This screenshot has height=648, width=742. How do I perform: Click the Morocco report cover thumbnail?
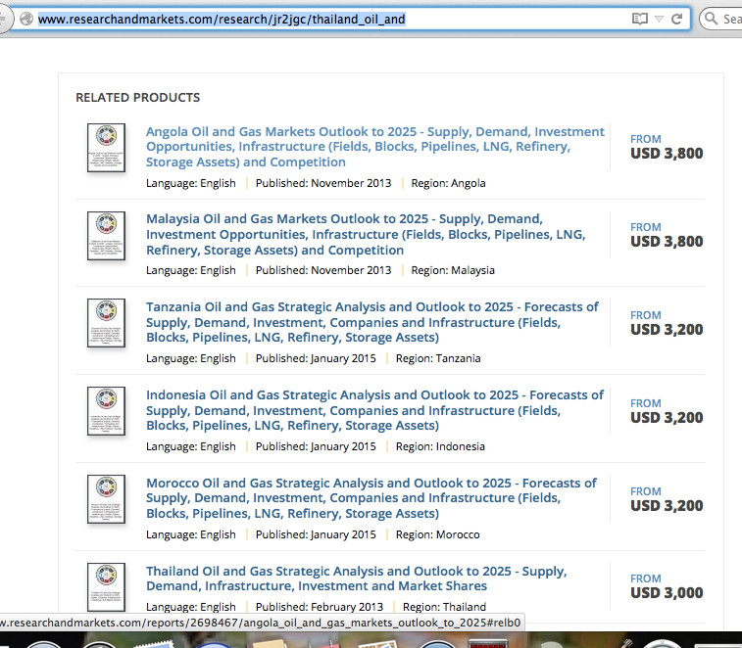tap(106, 499)
